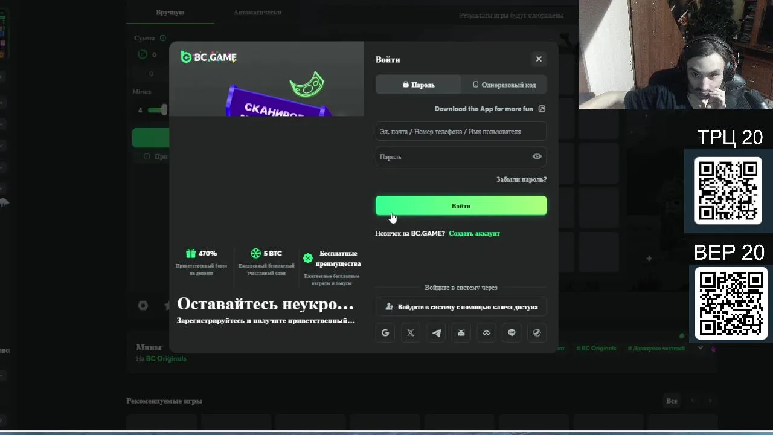Click the webcam overlay video
Viewport: 773px width, 435px height.
click(676, 54)
